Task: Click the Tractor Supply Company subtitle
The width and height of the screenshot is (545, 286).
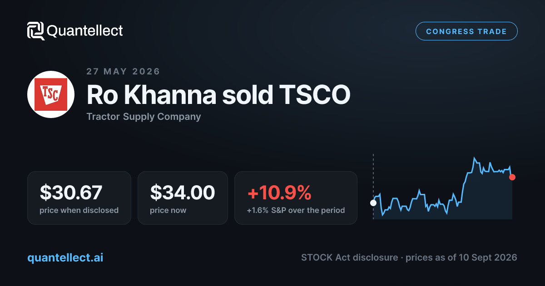Action: pos(144,117)
